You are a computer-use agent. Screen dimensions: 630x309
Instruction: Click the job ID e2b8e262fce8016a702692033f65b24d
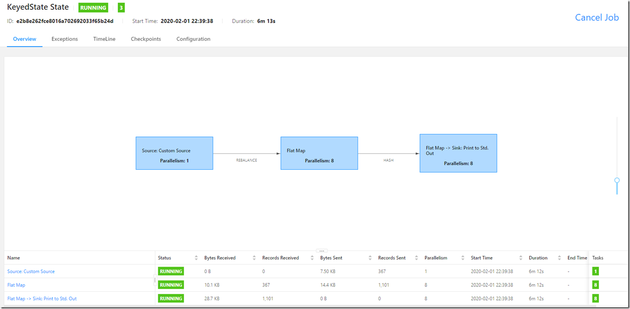65,21
